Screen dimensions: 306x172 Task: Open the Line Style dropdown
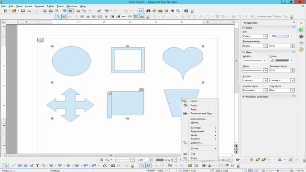[x=266, y=70]
